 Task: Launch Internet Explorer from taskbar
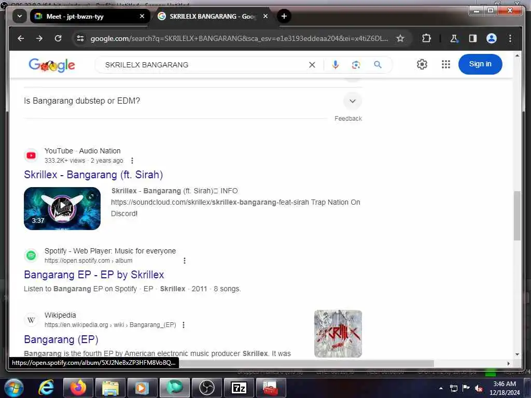click(46, 388)
